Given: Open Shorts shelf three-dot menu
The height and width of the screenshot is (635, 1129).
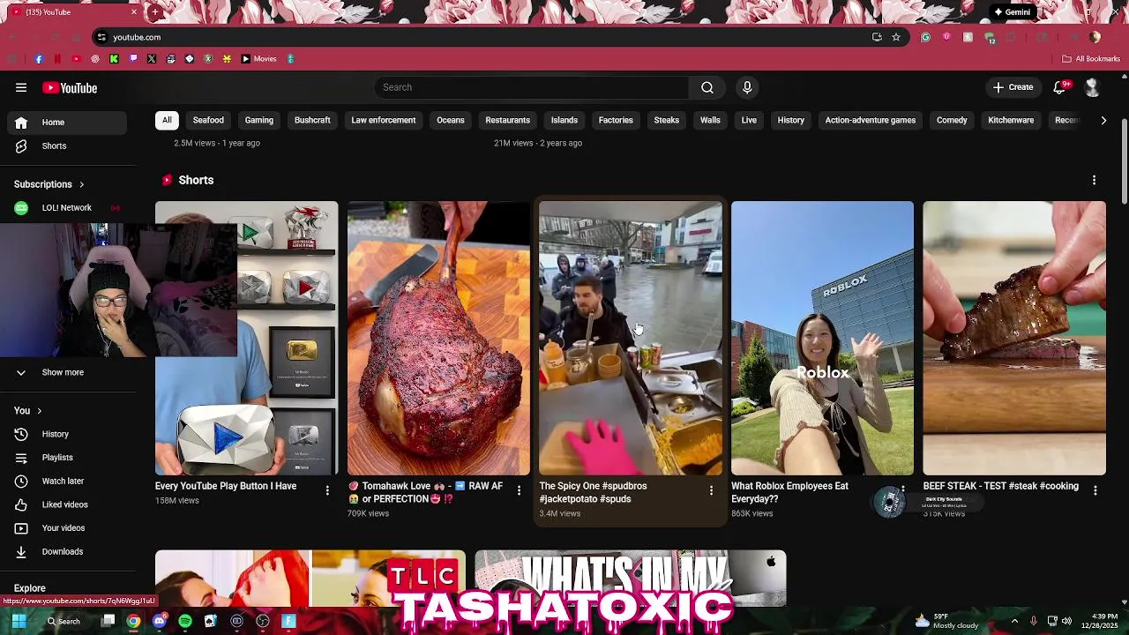Looking at the screenshot, I should (x=1094, y=180).
